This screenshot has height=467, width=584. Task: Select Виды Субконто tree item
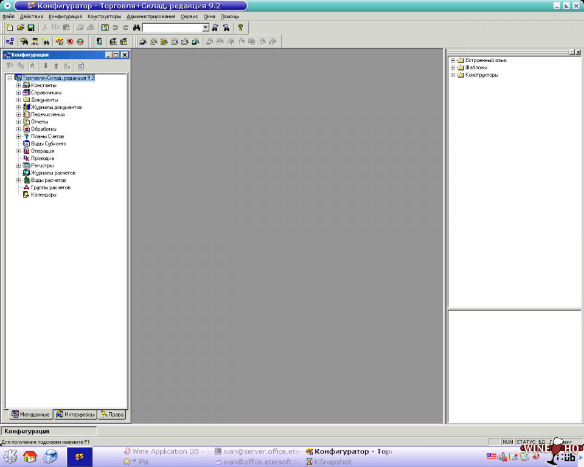[x=49, y=144]
